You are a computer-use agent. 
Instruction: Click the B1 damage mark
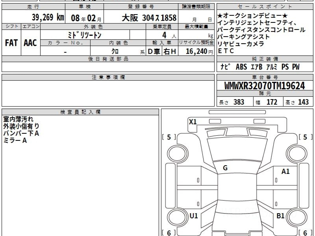281,216
